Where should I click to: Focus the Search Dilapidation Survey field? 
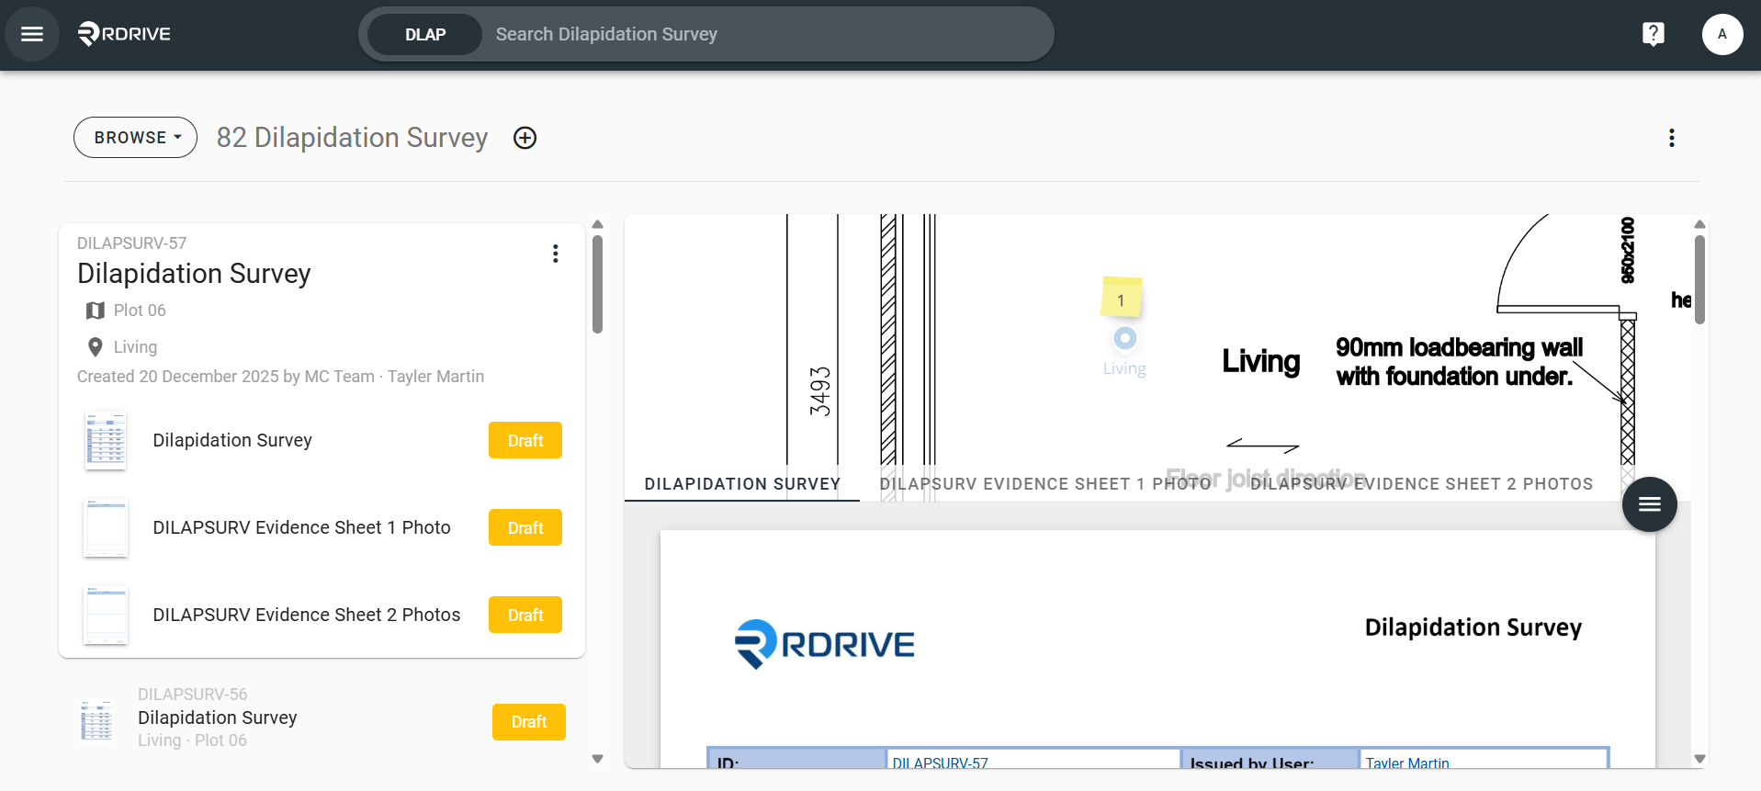767,34
